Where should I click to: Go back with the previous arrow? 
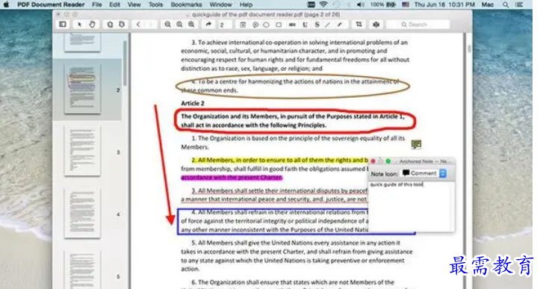click(138, 25)
